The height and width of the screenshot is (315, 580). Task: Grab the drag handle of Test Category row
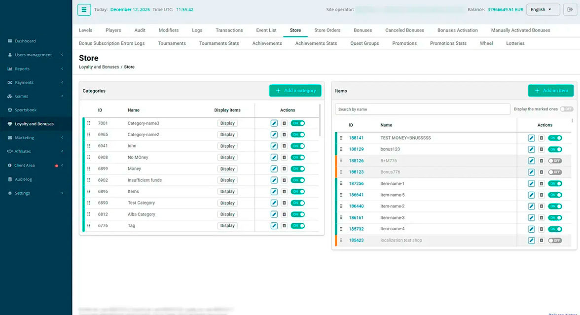[x=88, y=203]
